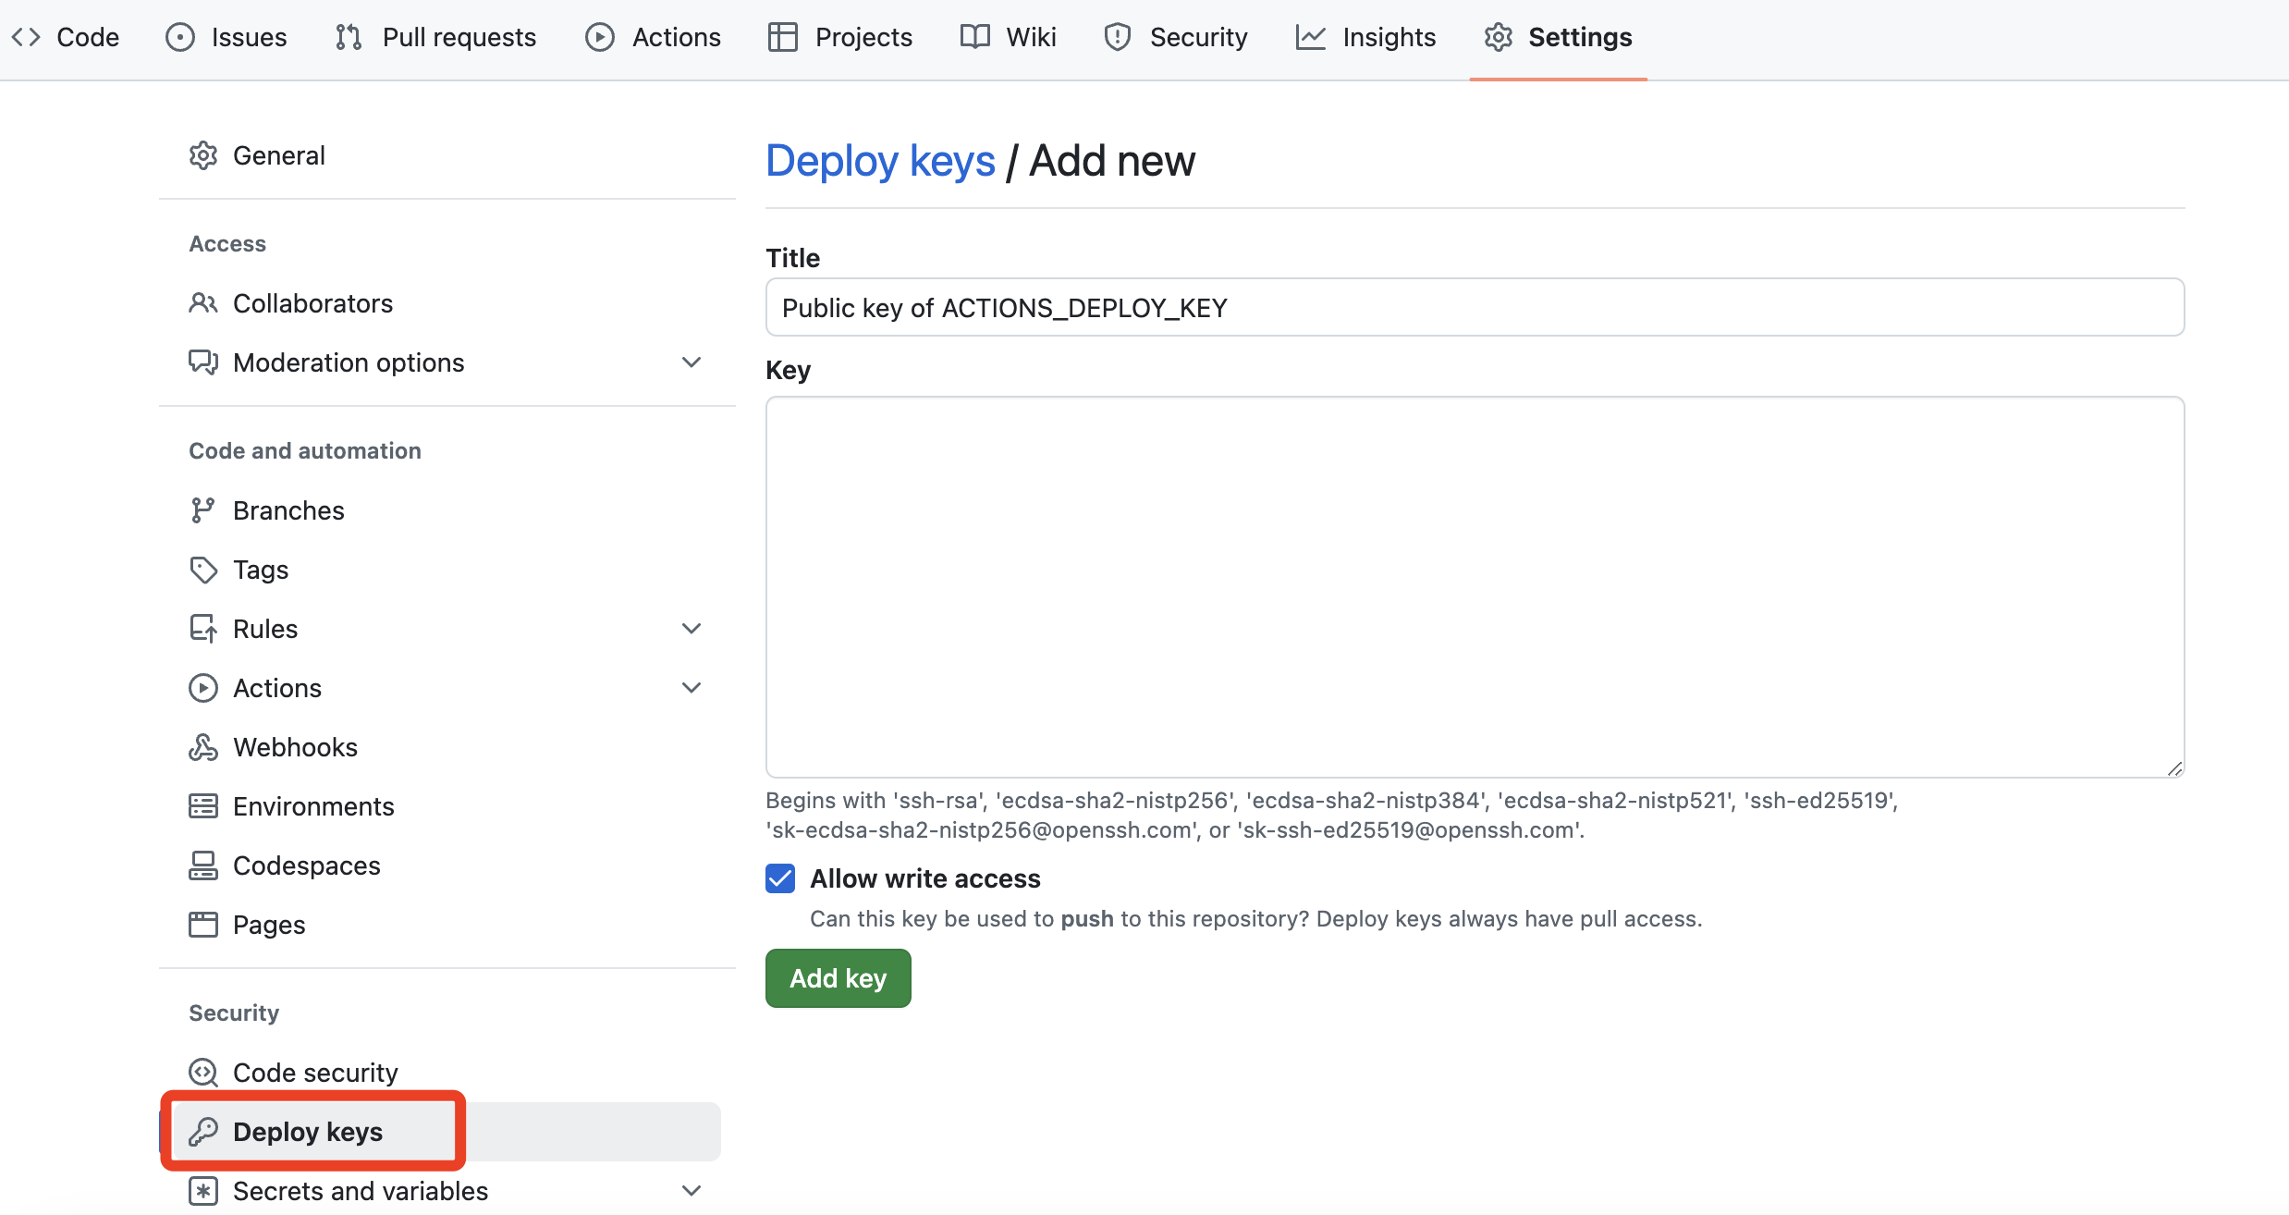The image size is (2289, 1215).
Task: Click the Code security icon
Action: (x=202, y=1071)
